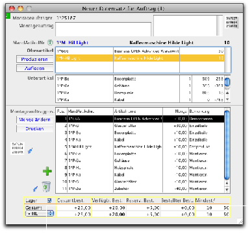This screenshot has width=252, height=234.
Task: Select the Gehäuse row in Unterartikel list
Action: [140, 86]
